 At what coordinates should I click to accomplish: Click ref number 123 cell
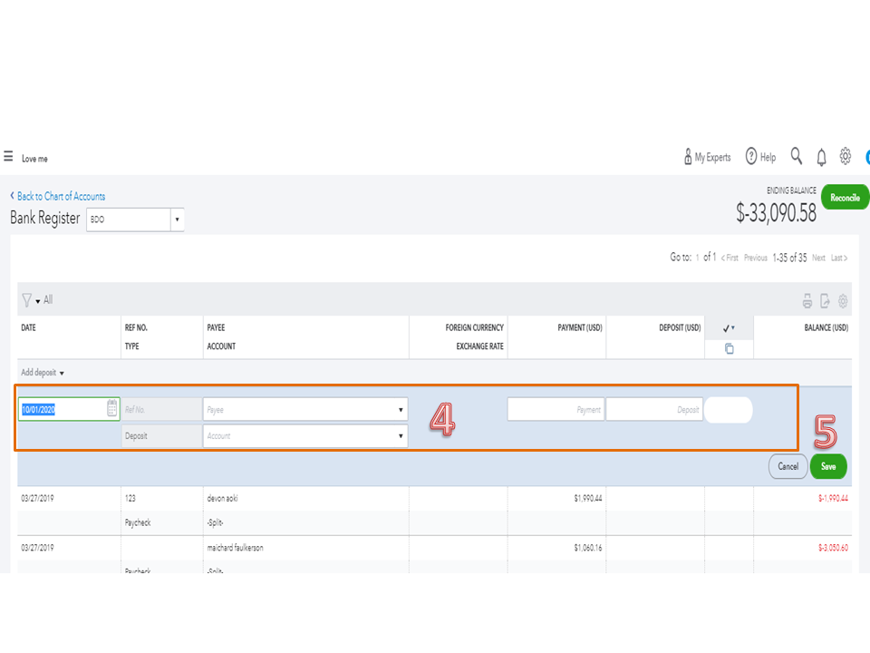130,498
